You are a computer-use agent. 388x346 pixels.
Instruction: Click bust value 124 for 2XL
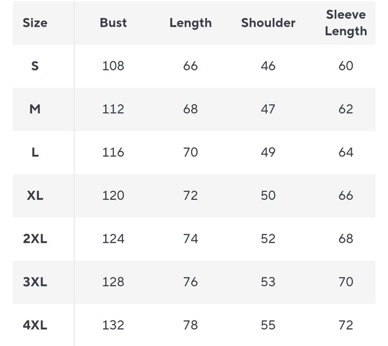tap(113, 239)
